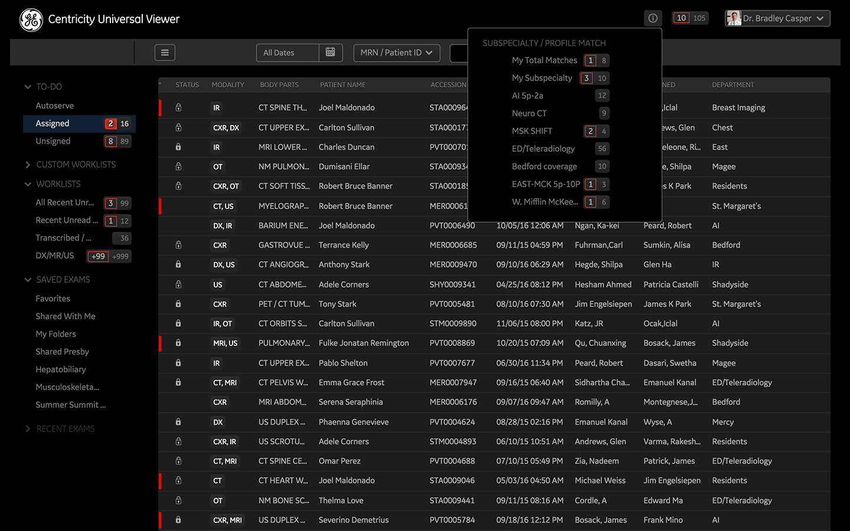Open Musculoskeleta... saved folder

coord(67,387)
